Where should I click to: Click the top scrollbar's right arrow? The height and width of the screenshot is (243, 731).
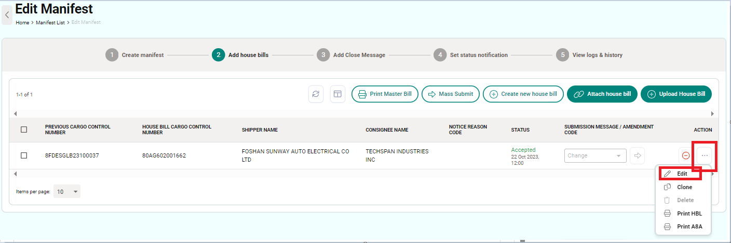712,113
